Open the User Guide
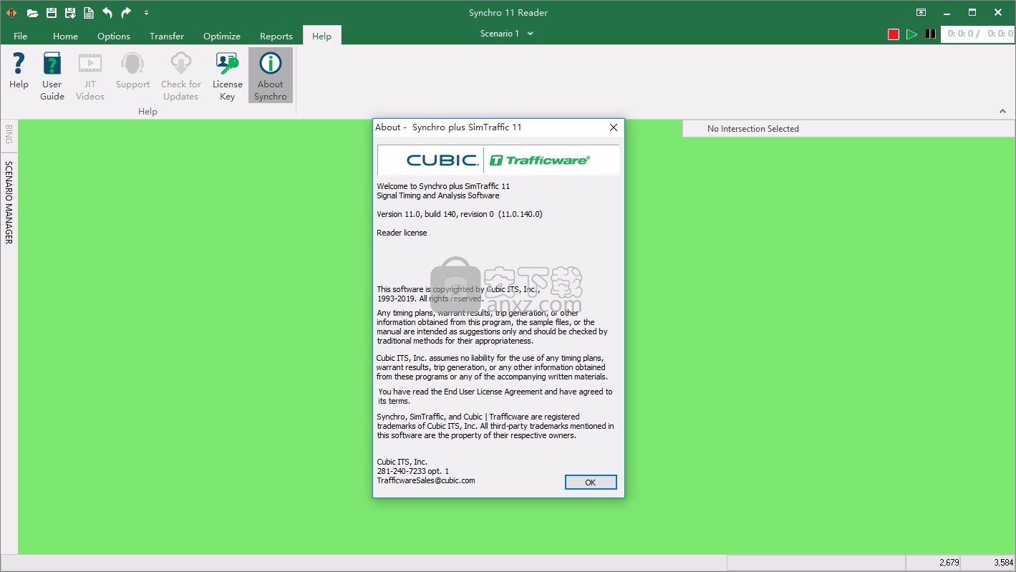 click(52, 76)
